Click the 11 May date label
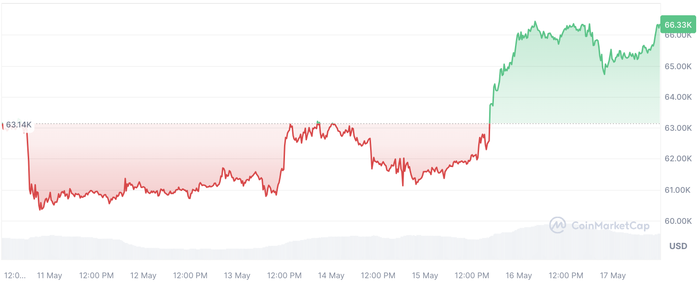 [x=49, y=276]
